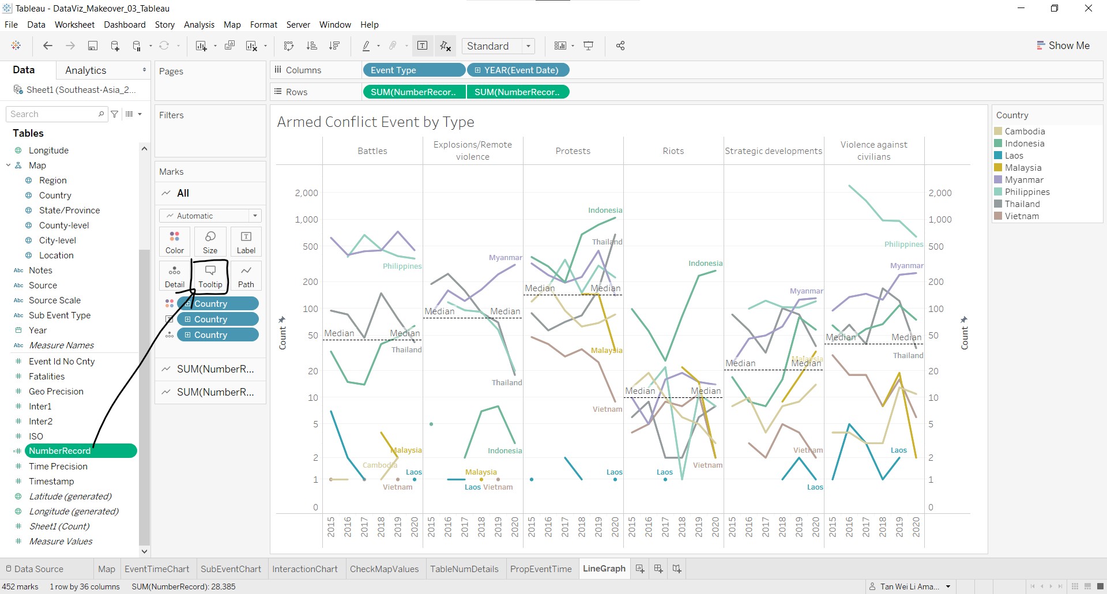This screenshot has height=594, width=1107.
Task: Click the Share workbook icon
Action: pos(620,46)
